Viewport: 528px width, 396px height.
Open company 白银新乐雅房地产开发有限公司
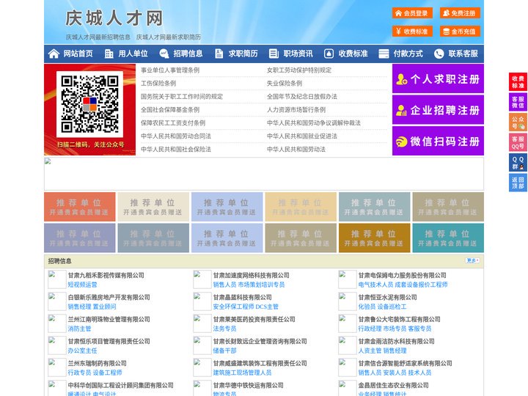(109, 297)
